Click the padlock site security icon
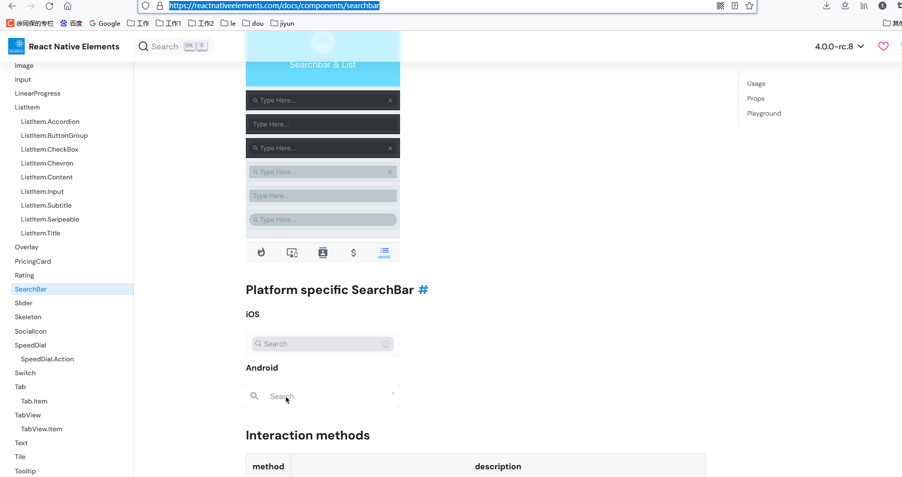The image size is (902, 477). (x=160, y=6)
